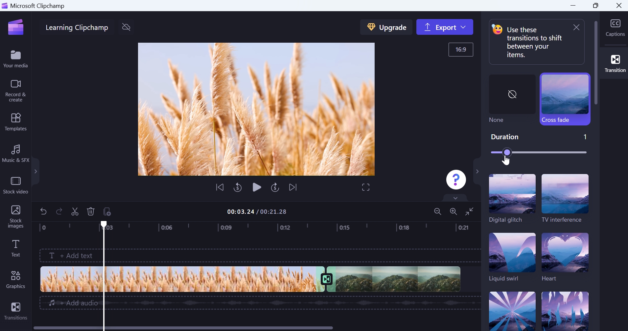Delete selected clip with trash icon
The width and height of the screenshot is (628, 331).
[x=91, y=211]
